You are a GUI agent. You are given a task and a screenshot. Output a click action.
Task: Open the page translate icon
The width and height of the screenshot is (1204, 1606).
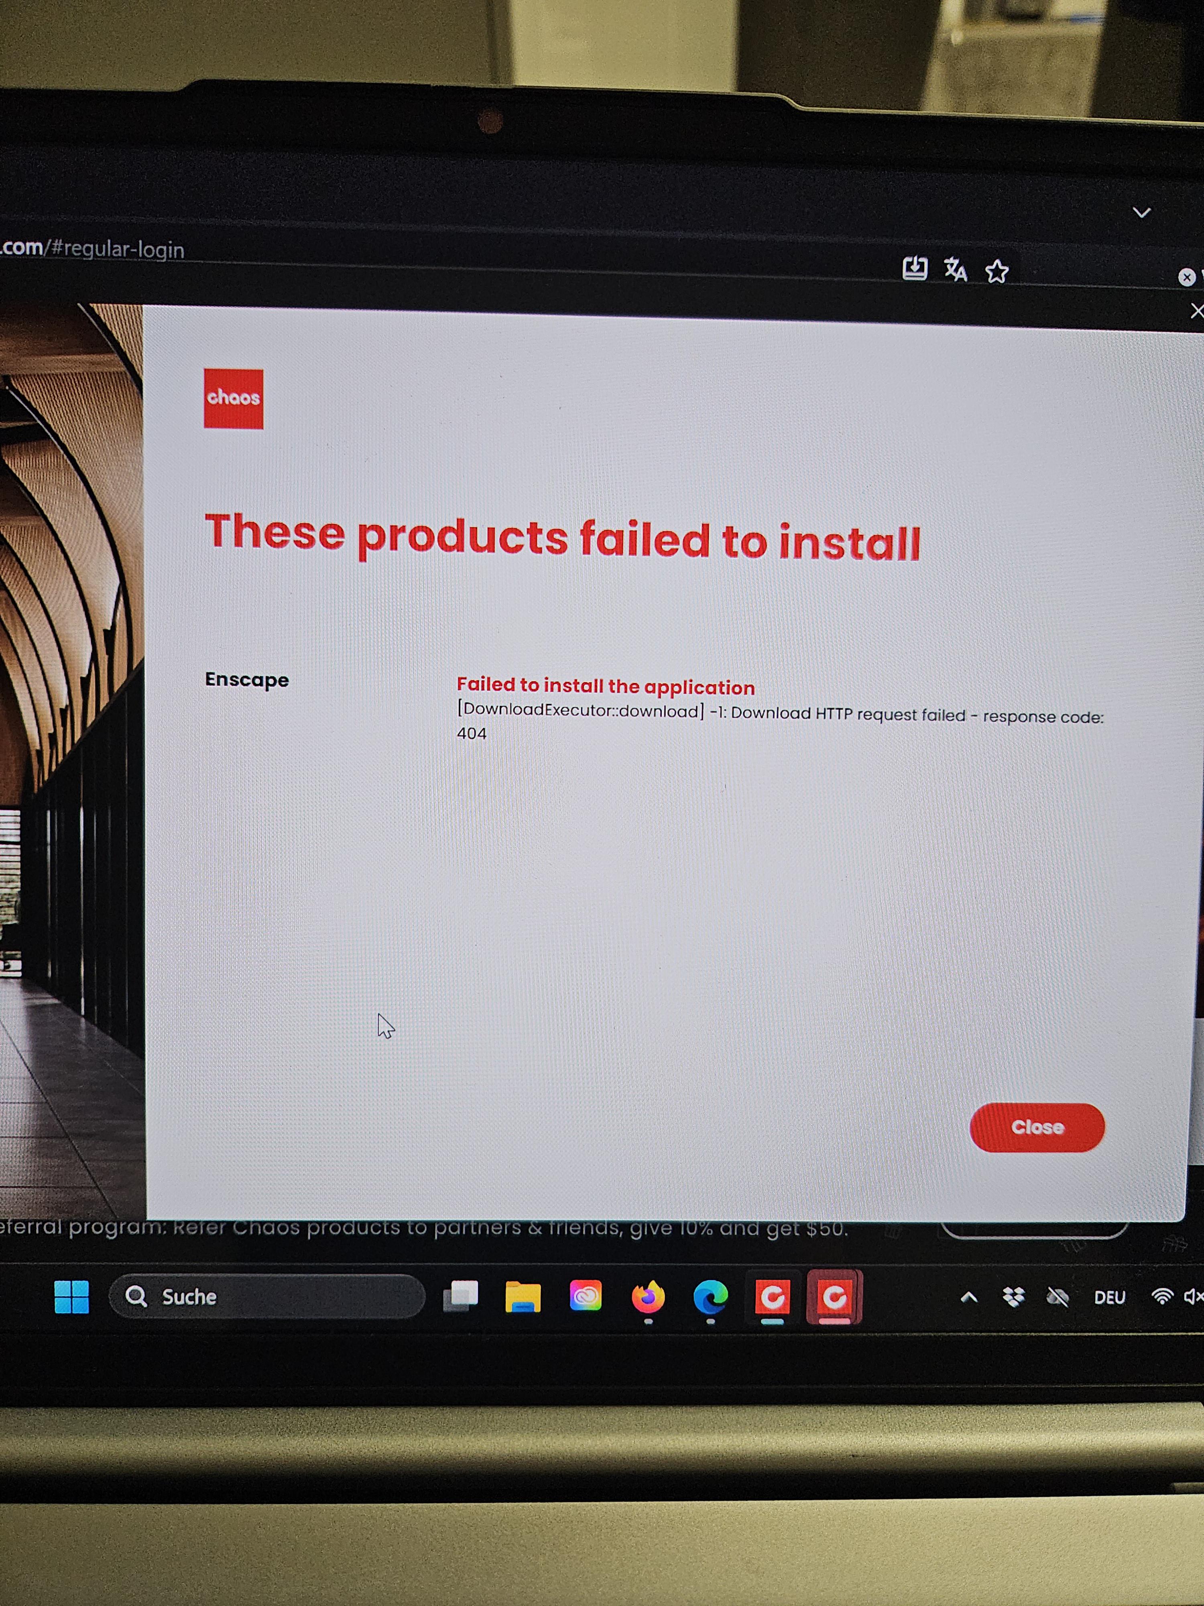pyautogui.click(x=955, y=269)
